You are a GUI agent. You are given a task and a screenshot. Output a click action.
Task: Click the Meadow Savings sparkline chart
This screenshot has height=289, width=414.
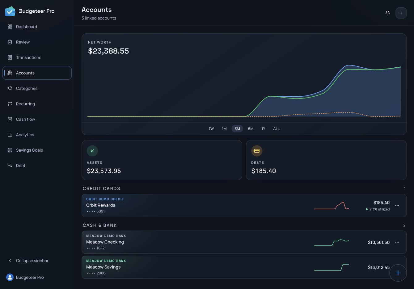pyautogui.click(x=332, y=267)
